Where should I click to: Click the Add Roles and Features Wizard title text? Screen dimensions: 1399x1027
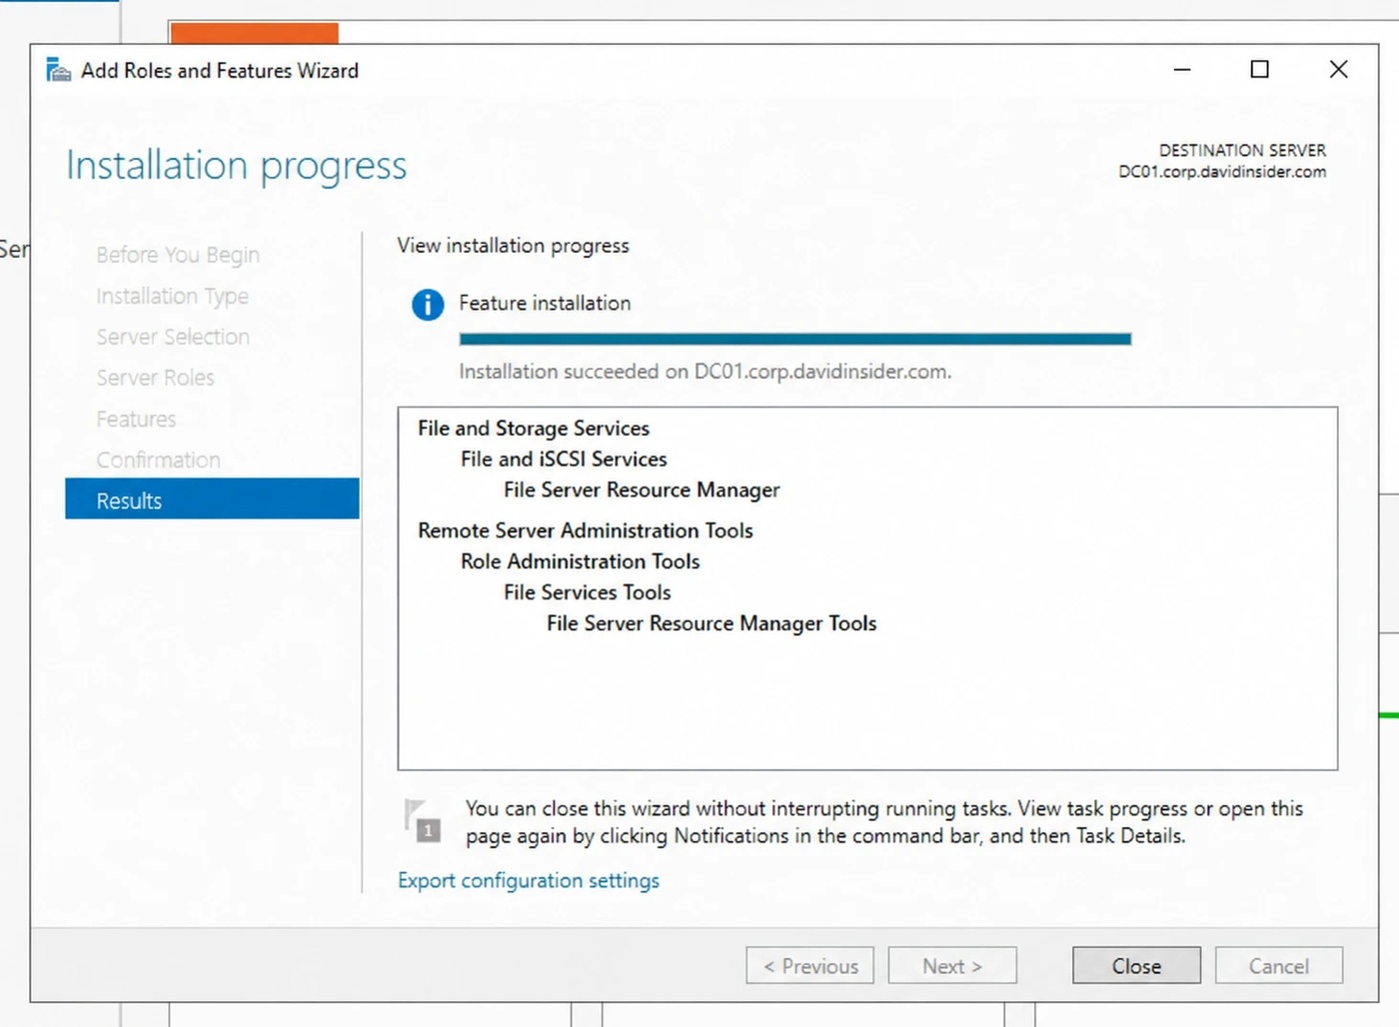click(220, 71)
